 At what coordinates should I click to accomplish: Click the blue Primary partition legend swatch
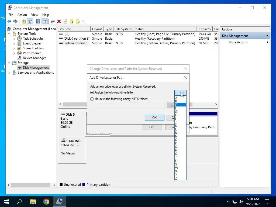pos(84,184)
